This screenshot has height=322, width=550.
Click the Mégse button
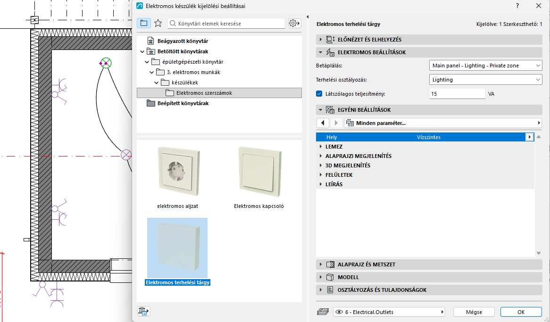coord(474,312)
